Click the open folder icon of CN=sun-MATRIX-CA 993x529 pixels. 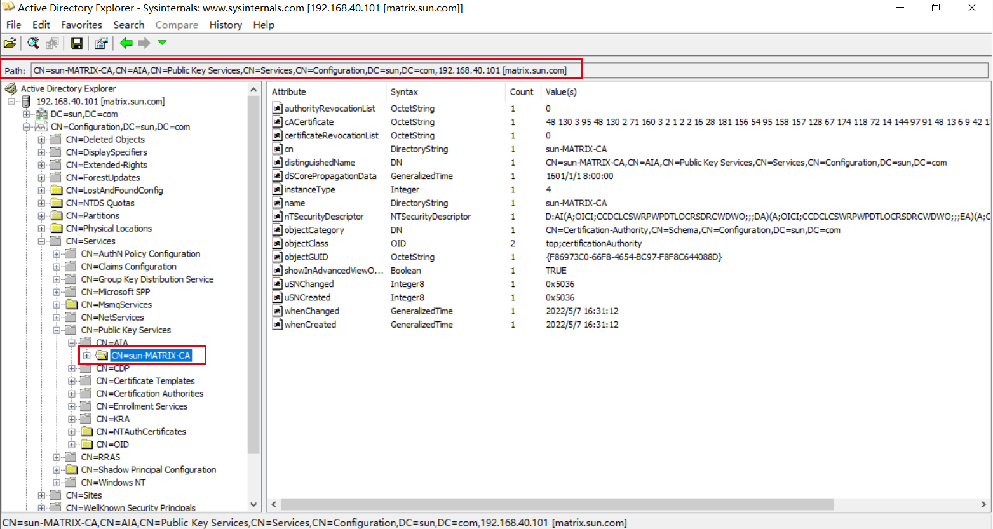102,356
